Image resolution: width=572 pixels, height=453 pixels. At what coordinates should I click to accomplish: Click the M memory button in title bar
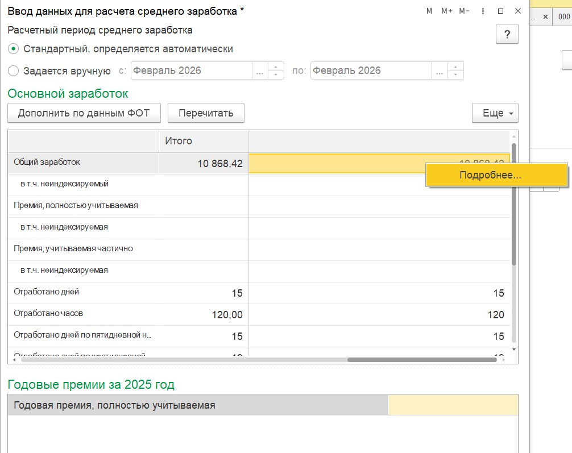point(429,11)
